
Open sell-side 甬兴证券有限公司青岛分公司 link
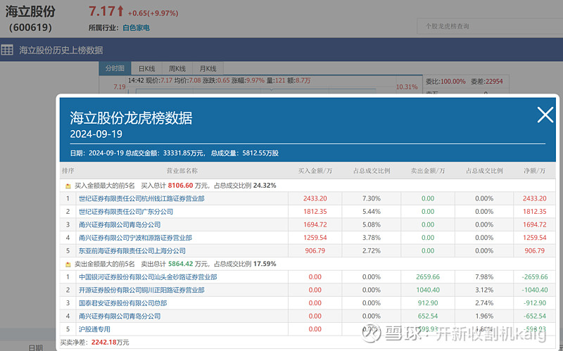click(120, 317)
